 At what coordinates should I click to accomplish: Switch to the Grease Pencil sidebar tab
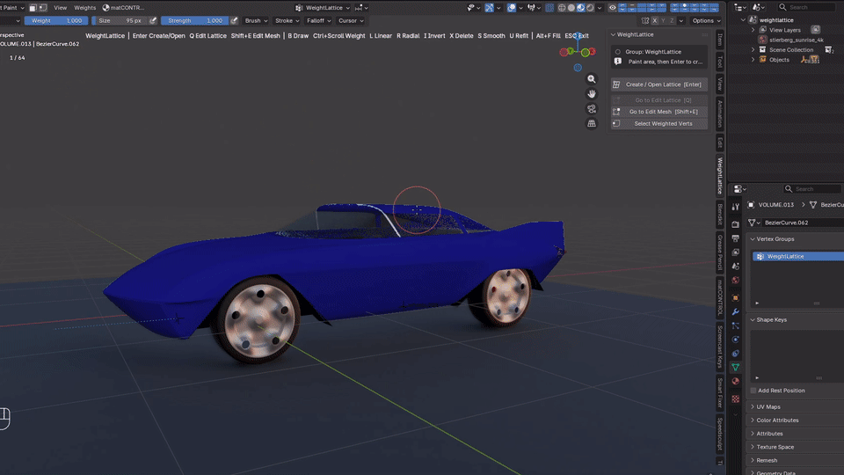tap(720, 252)
